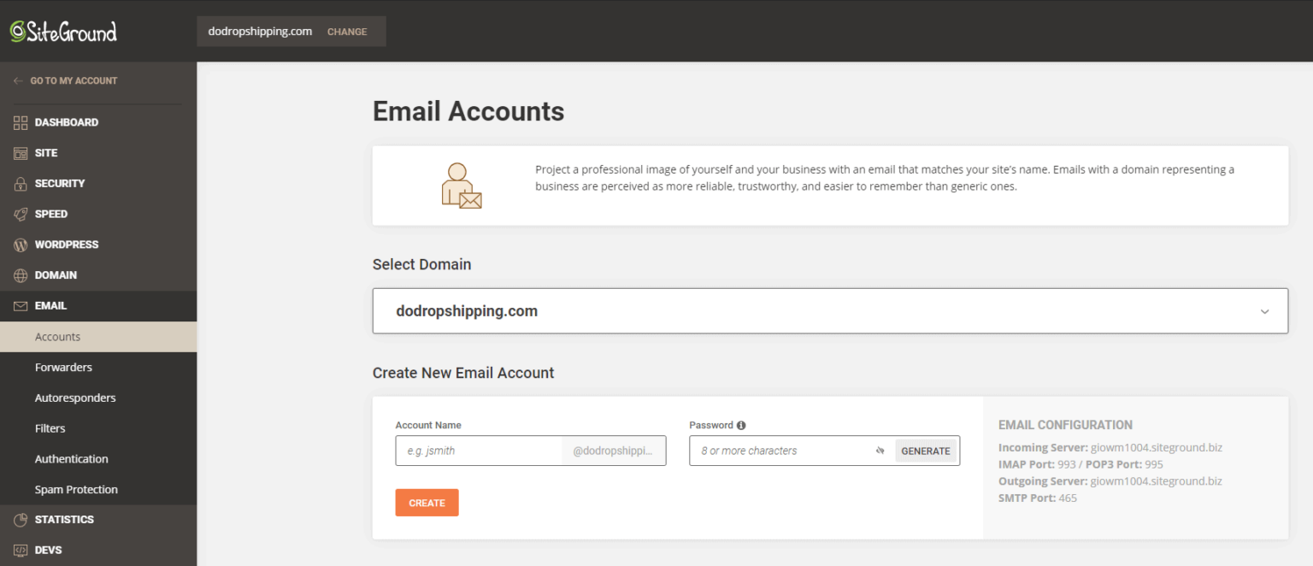The height and width of the screenshot is (566, 1313).
Task: Open the Domain section
Action: click(x=19, y=274)
